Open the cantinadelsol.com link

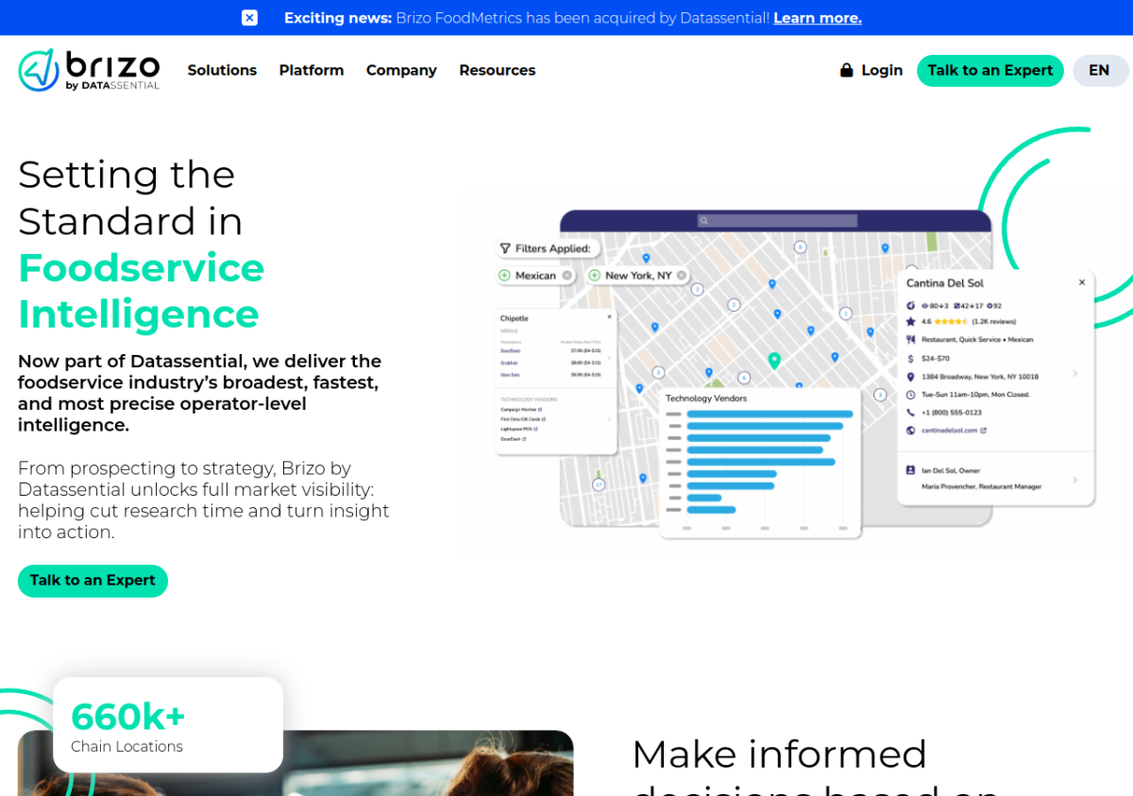(954, 431)
